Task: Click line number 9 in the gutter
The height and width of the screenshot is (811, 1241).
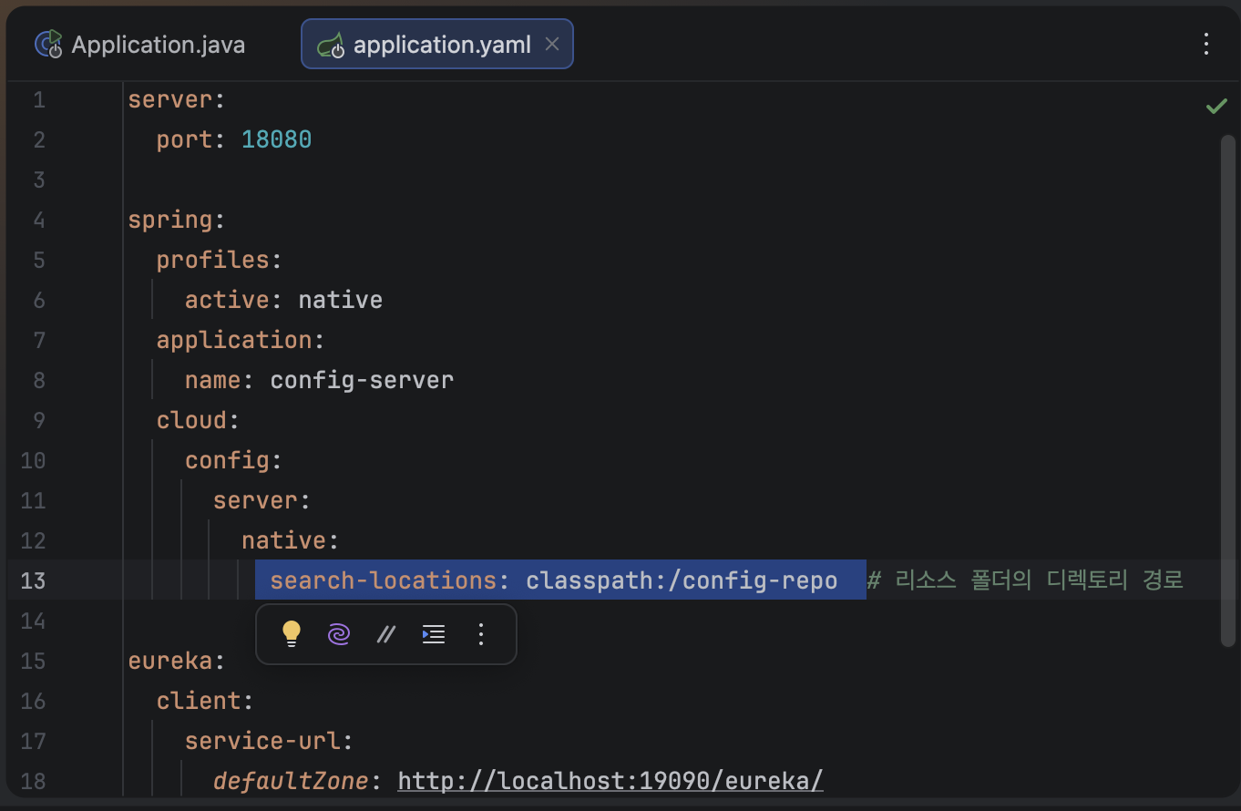Action: pos(39,420)
